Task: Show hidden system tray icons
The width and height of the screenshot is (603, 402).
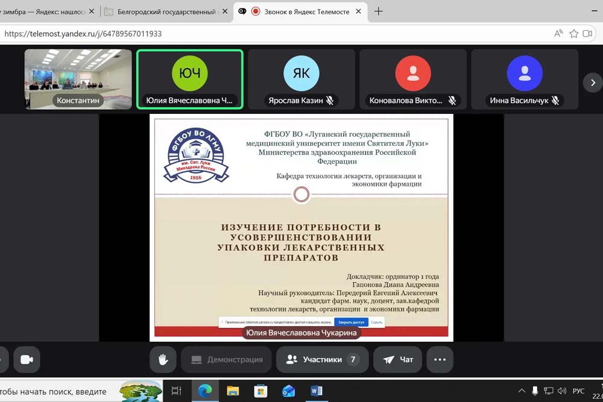Action: [x=522, y=391]
